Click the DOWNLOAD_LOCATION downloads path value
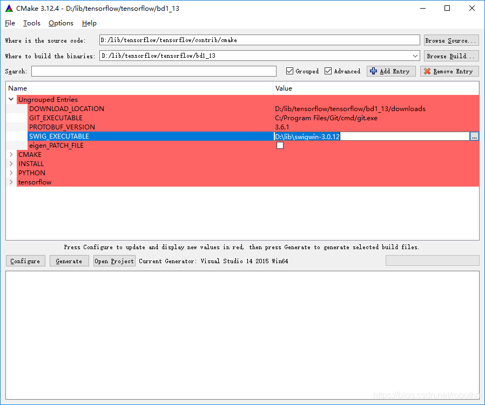Viewport: 485px width, 405px height. [350, 109]
